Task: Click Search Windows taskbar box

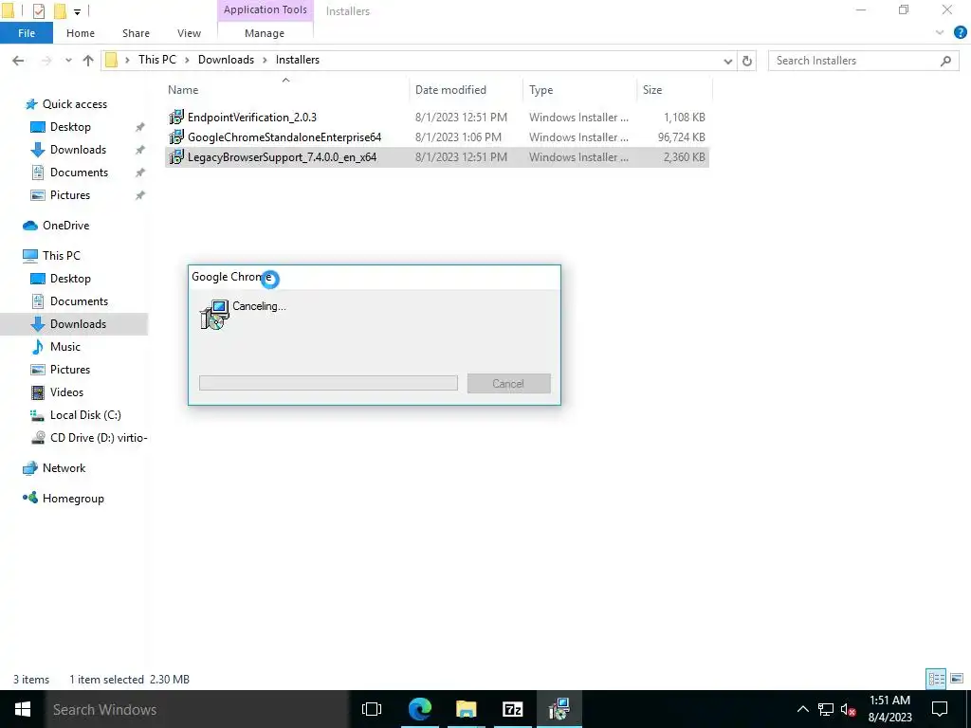Action: tap(197, 709)
